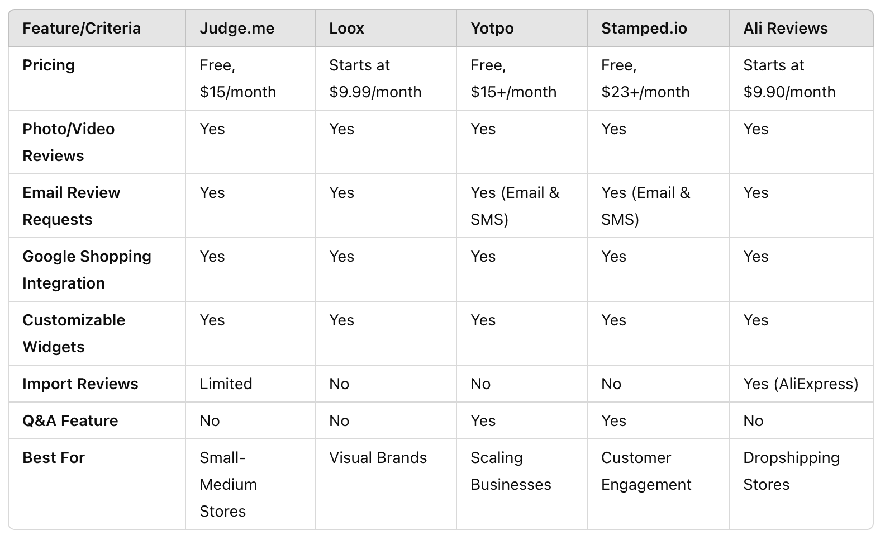Image resolution: width=885 pixels, height=539 pixels.
Task: Click the Limited import reviews cell
Action: click(226, 384)
